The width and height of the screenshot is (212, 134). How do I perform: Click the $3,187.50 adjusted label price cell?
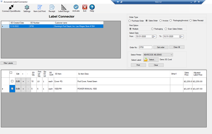pos(199,89)
